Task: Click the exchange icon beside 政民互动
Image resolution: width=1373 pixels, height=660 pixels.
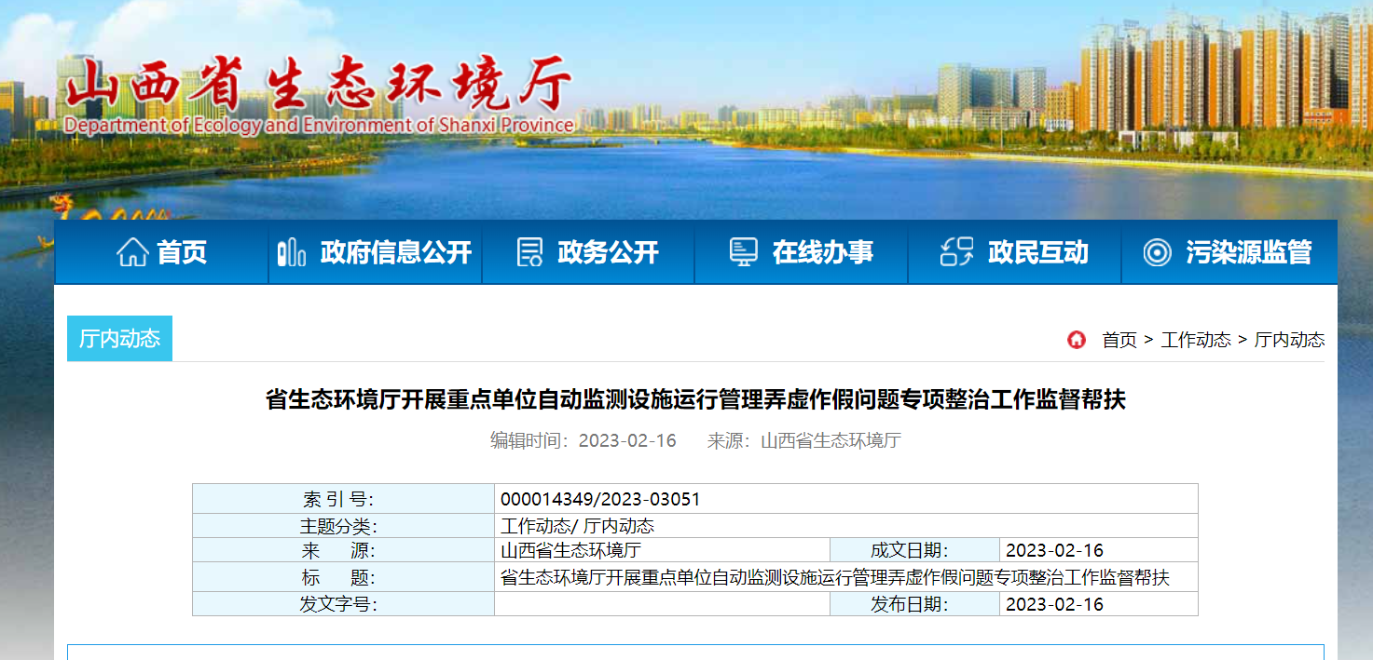Action: [956, 252]
